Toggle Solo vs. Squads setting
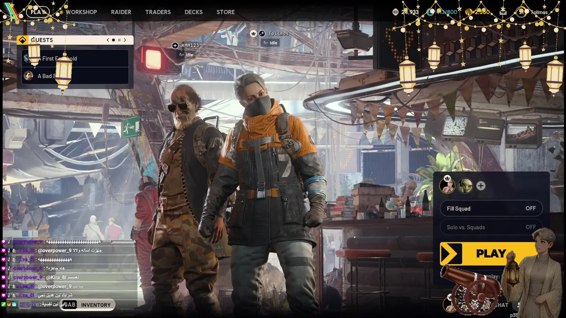 pos(491,227)
